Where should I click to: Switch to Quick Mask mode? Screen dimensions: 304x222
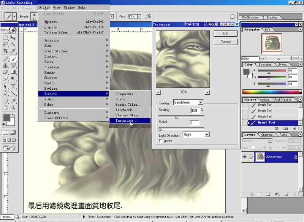pyautogui.click(x=13, y=132)
